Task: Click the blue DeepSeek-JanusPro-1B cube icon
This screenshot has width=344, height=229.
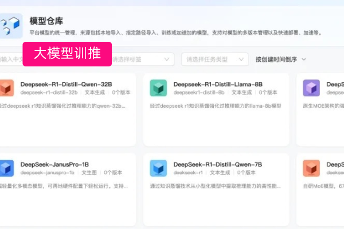Action: tap(6, 168)
